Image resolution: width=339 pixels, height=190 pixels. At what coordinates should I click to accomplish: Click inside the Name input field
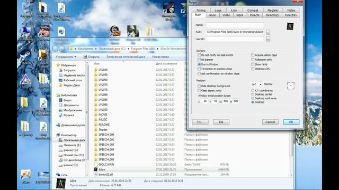[235, 25]
